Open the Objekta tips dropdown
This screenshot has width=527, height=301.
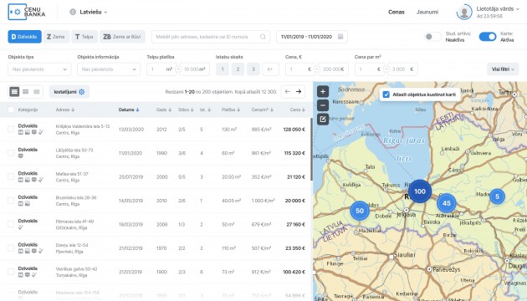39,69
